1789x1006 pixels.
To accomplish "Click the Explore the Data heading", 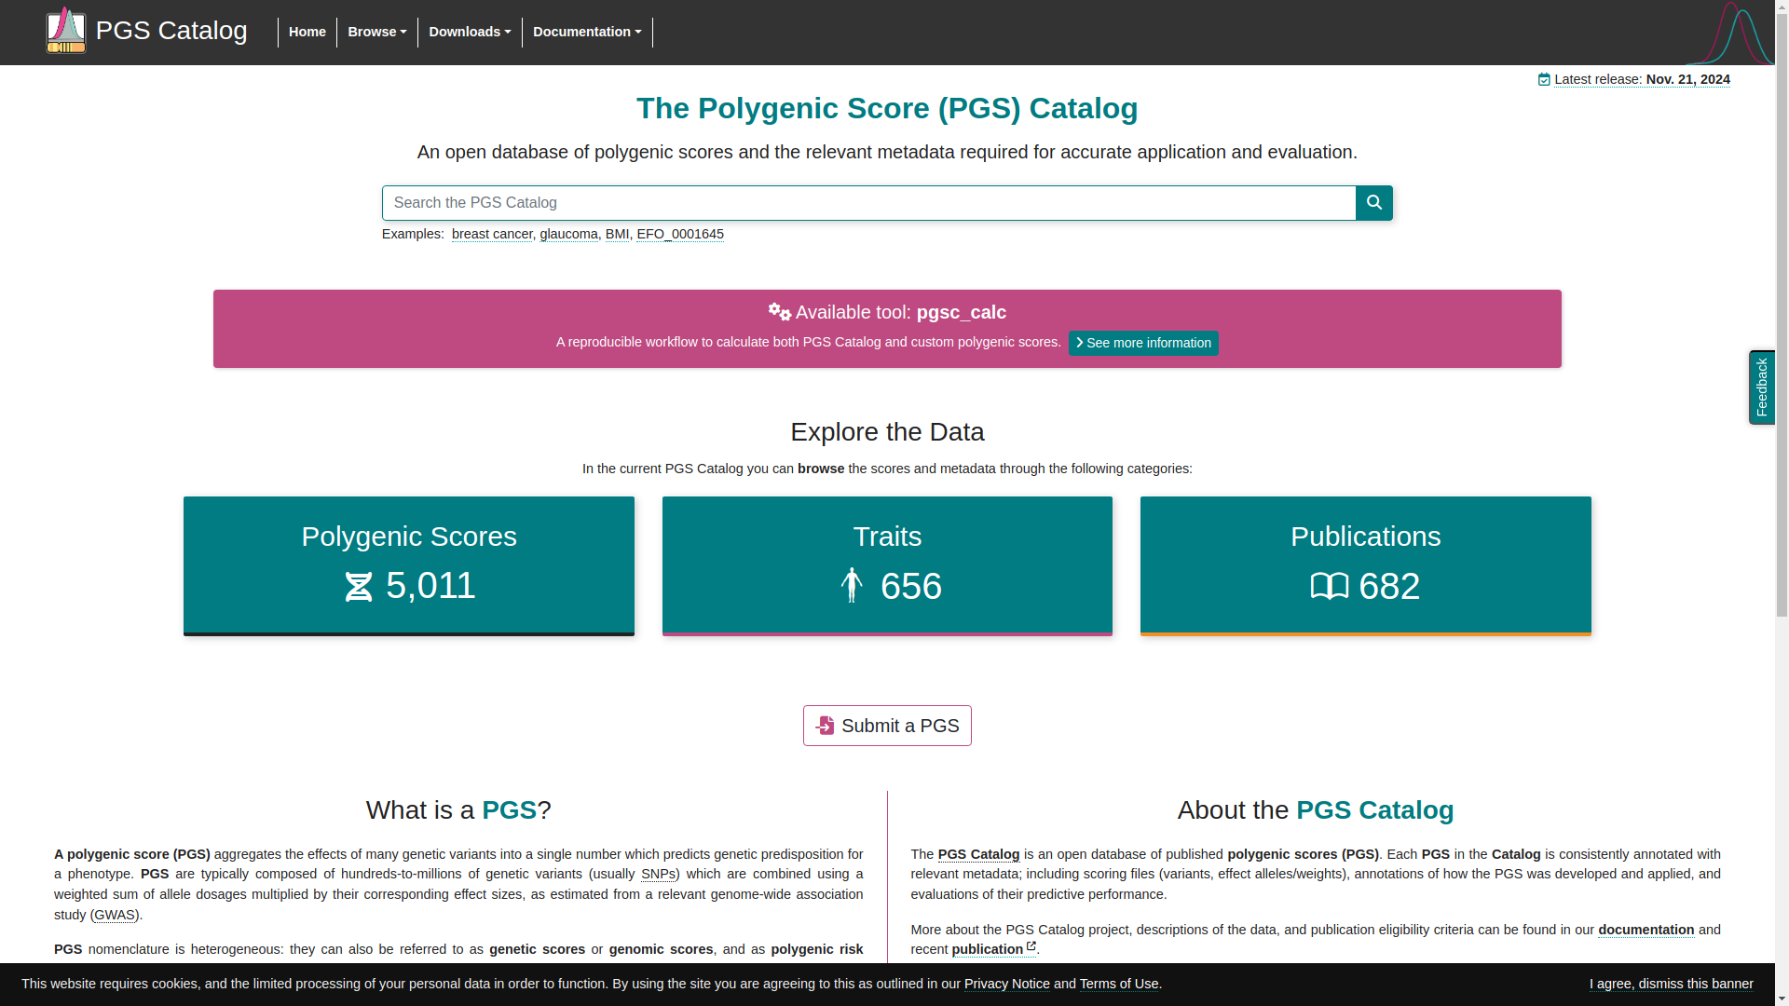I will pyautogui.click(x=887, y=432).
